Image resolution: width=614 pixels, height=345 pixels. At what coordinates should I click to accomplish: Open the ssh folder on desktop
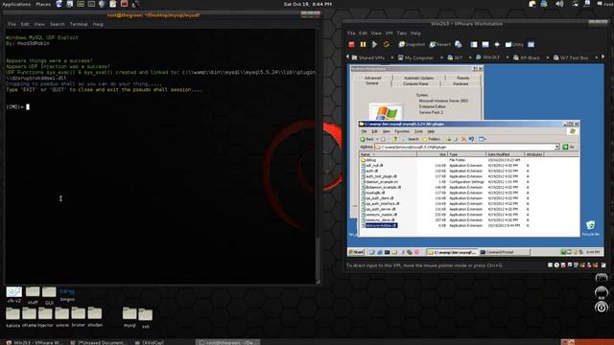coord(145,318)
